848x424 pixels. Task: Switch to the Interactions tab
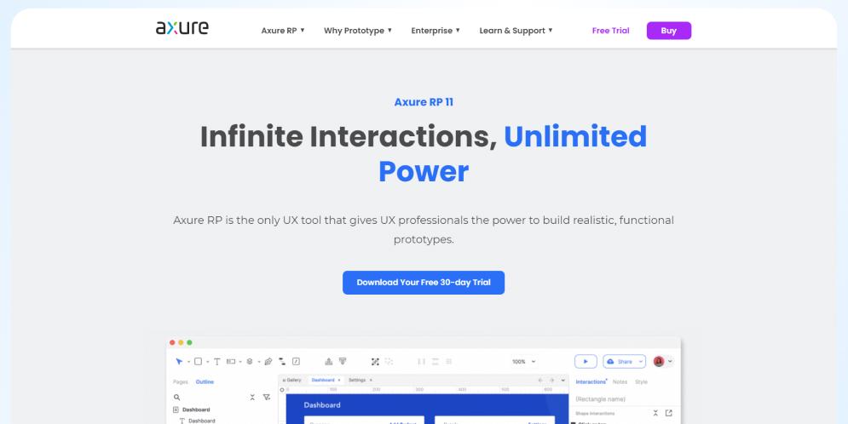[591, 382]
